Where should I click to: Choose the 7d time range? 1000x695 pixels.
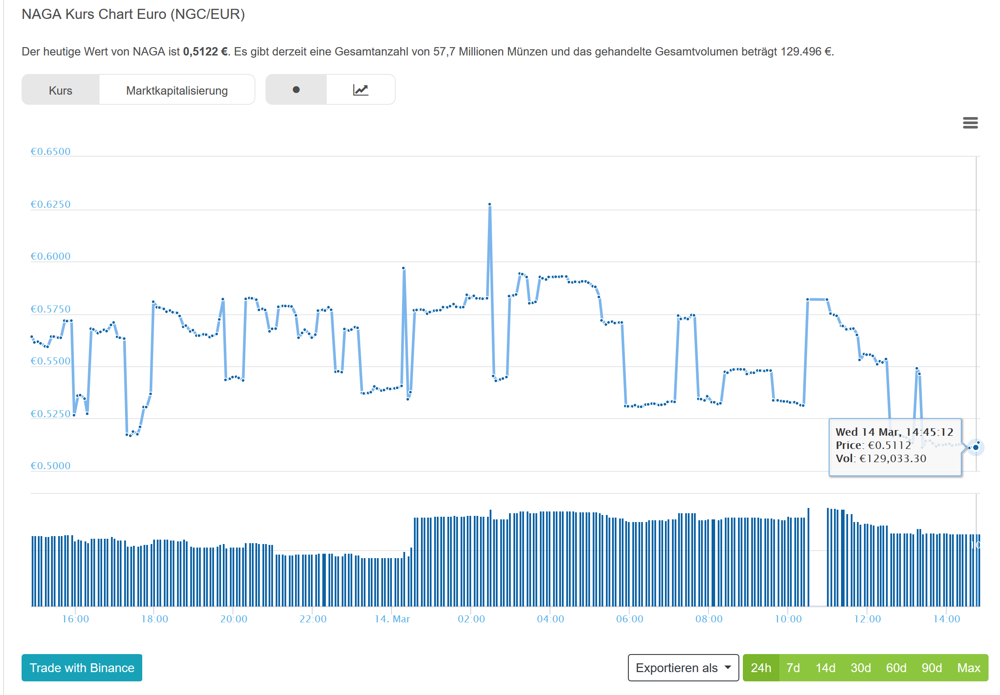point(793,668)
